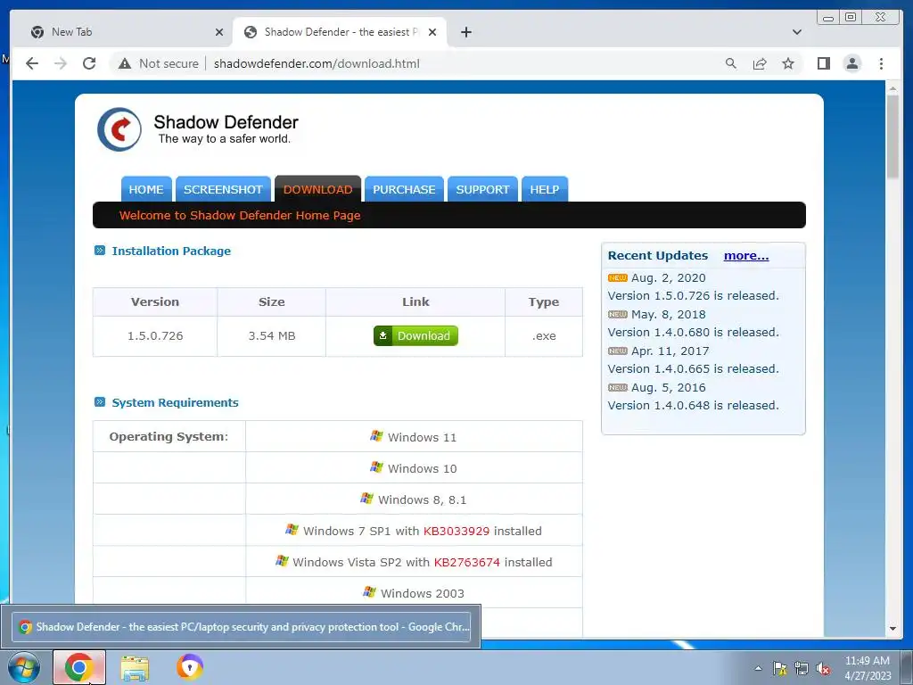Click the System Requirements heading icon
Screen dimensions: 913x685
pos(100,402)
